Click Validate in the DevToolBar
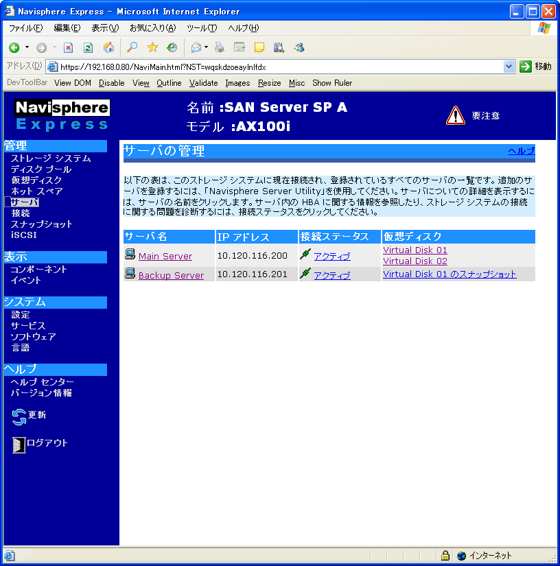 pyautogui.click(x=203, y=83)
